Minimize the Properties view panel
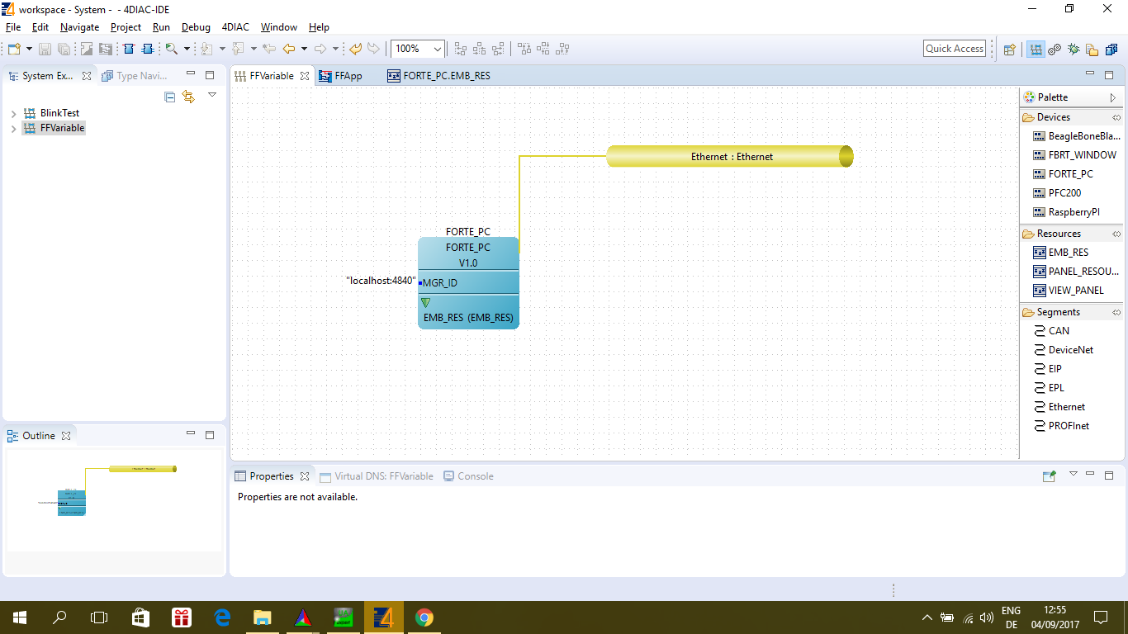 (1091, 475)
